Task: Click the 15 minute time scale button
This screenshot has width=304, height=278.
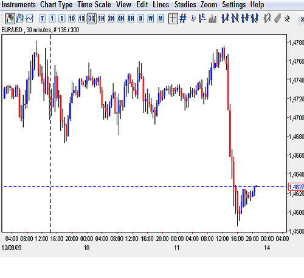Action: tap(81, 18)
